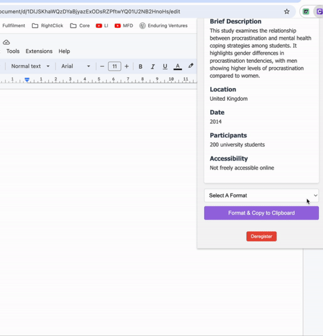Expand the Normal text style dropdown
The image size is (323, 336).
30,66
